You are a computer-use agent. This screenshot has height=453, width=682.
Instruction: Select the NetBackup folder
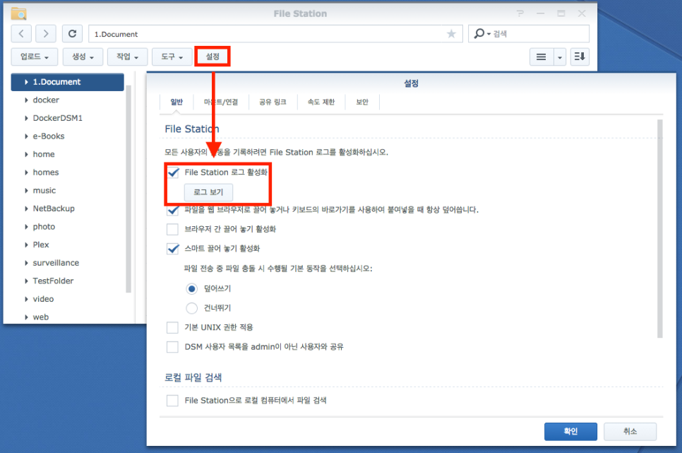(54, 208)
